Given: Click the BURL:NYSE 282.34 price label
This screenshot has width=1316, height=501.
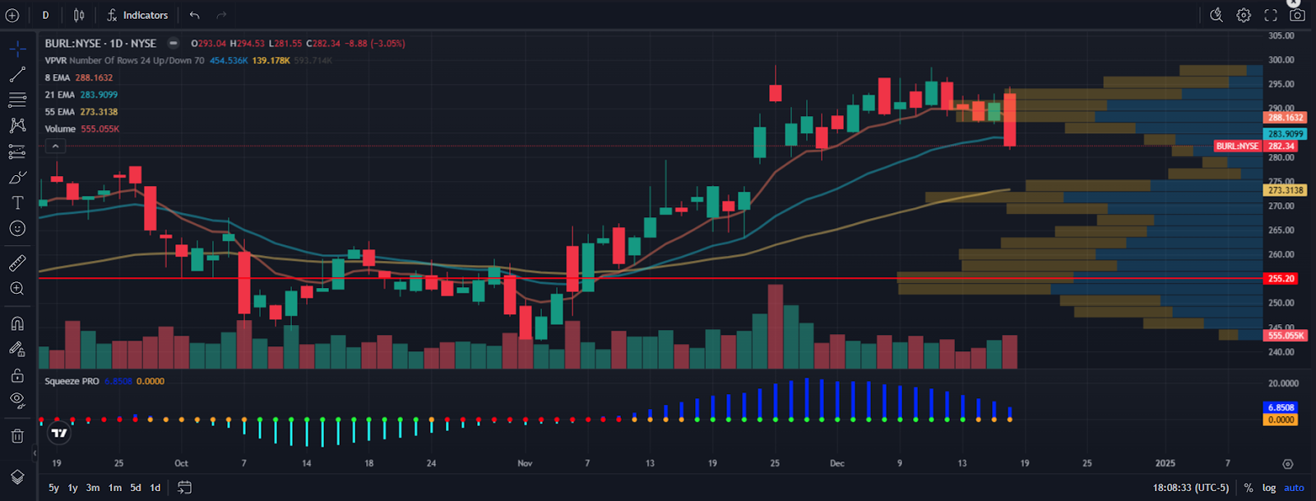Looking at the screenshot, I should click(1256, 146).
